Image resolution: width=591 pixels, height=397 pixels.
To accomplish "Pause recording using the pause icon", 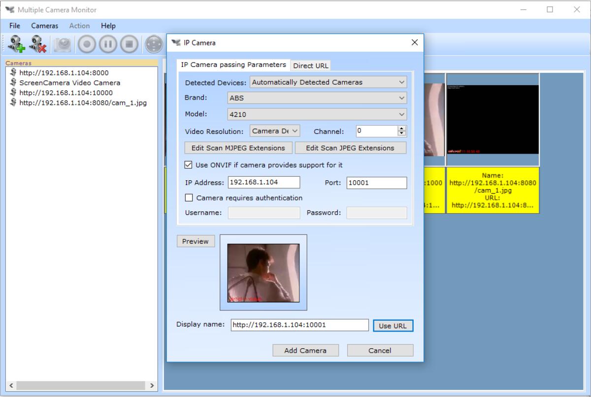I will coord(108,44).
